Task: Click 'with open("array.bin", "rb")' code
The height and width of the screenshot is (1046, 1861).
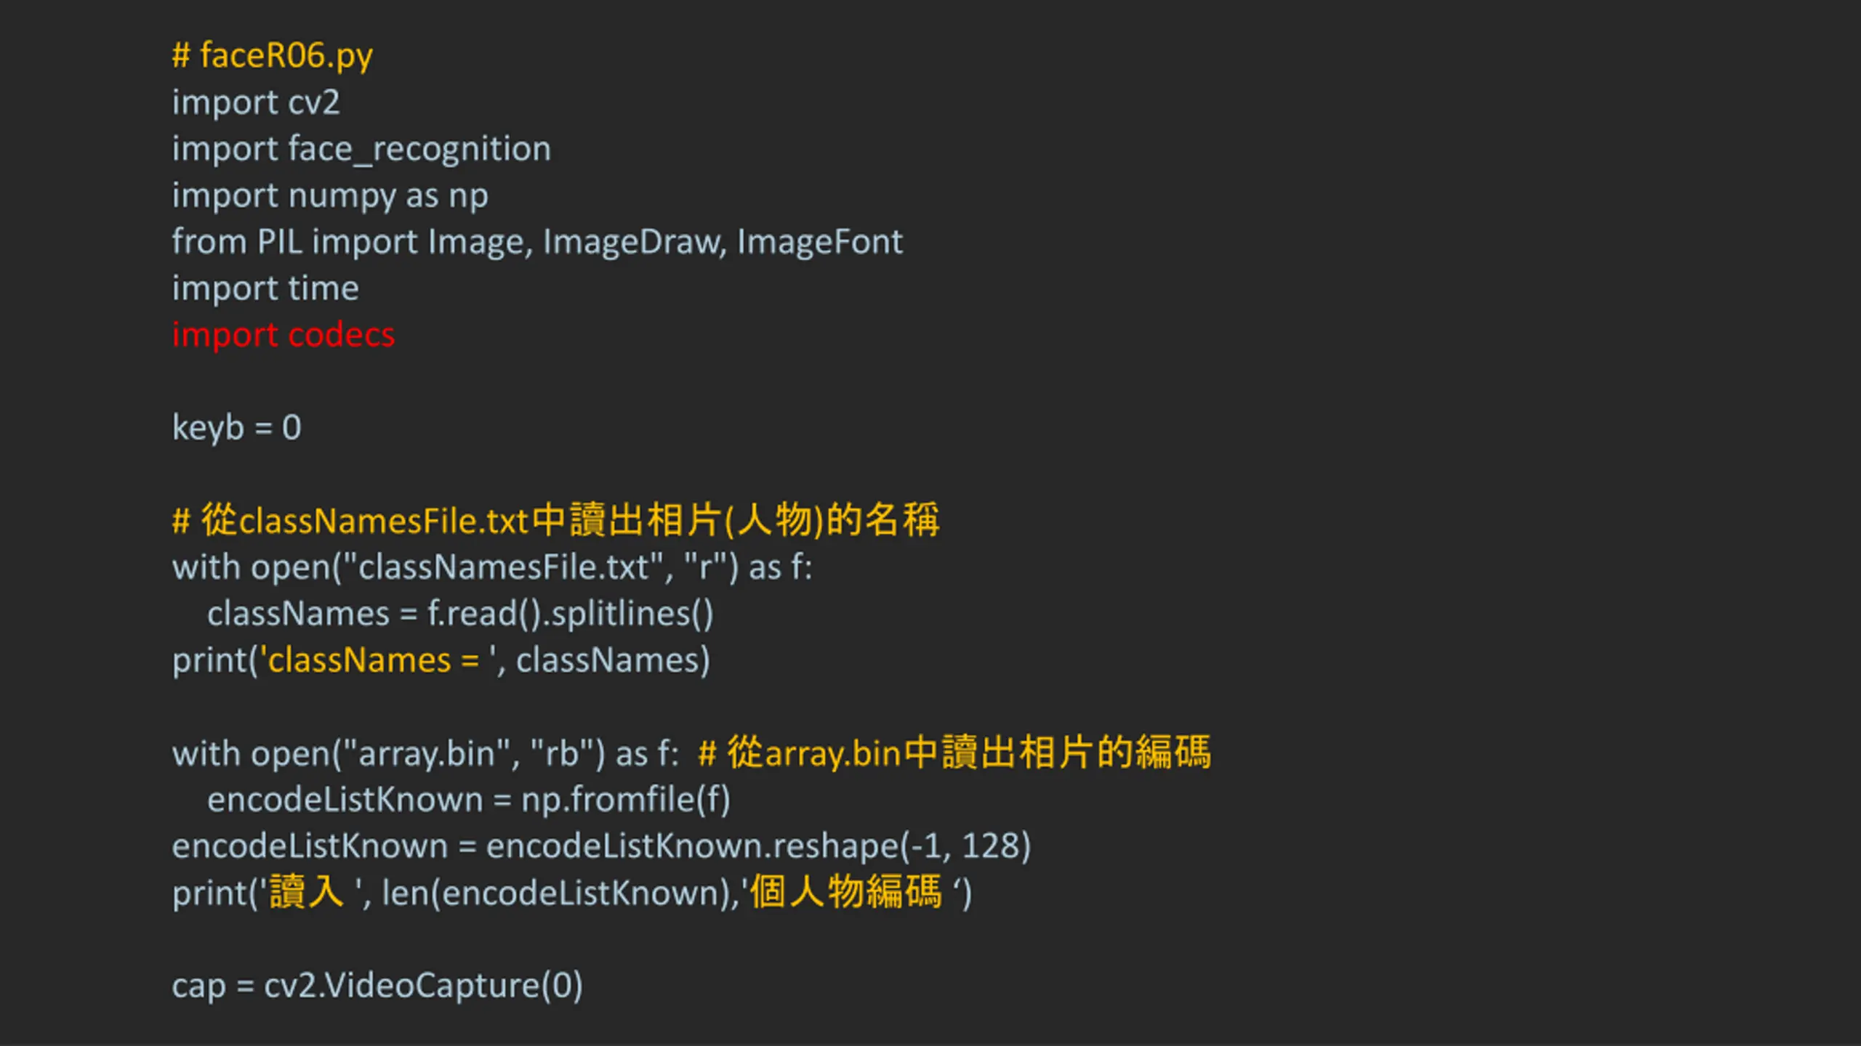Action: [425, 754]
